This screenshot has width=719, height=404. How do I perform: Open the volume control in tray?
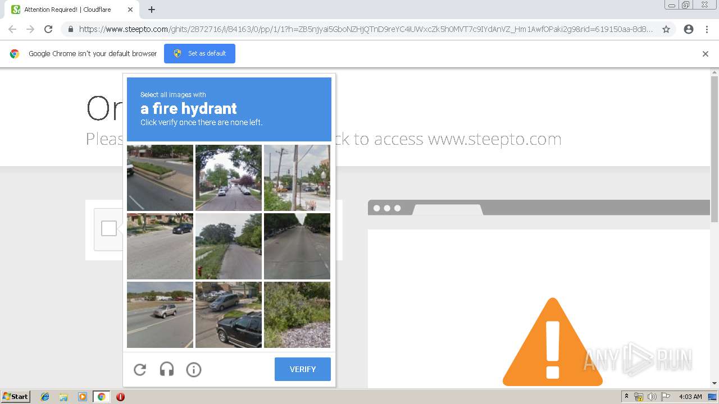(652, 397)
